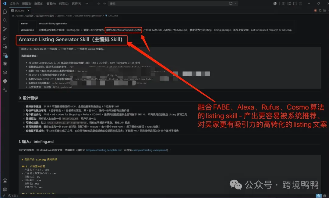Open the Search view in the activity bar

click(5, 20)
